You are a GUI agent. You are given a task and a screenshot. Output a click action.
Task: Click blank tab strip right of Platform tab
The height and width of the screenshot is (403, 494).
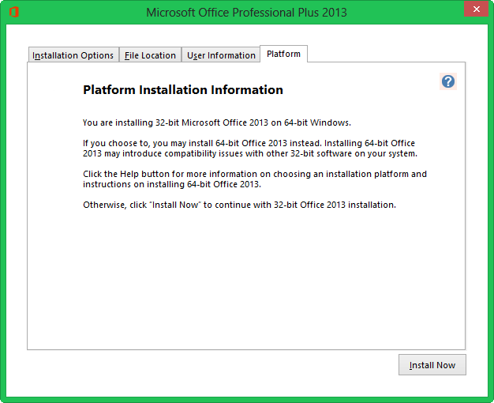point(387,54)
